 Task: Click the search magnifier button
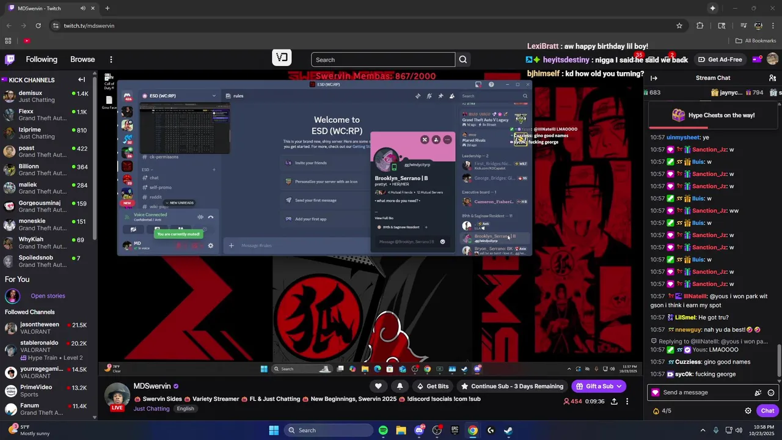coord(463,59)
